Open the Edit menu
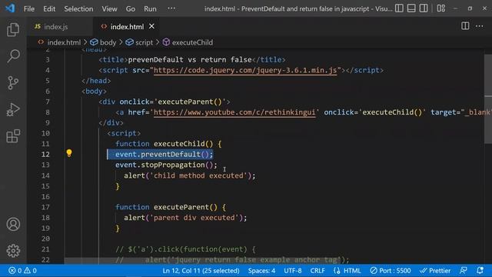Screen dimensions: 492x277 49,8
